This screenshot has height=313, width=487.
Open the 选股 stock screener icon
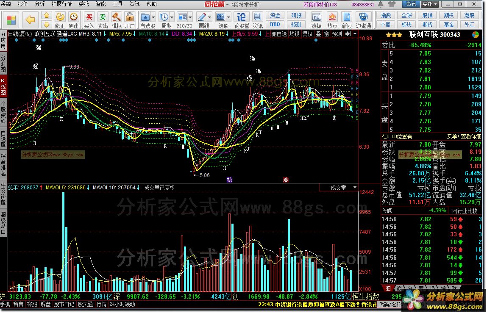tap(220, 17)
